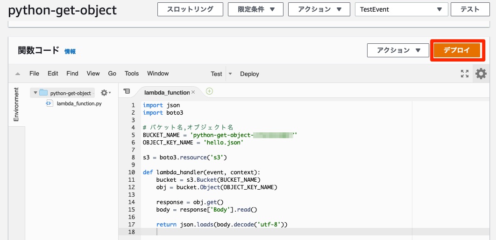The width and height of the screenshot is (496, 240).
Task: Open the Tools menu
Action: pyautogui.click(x=132, y=74)
